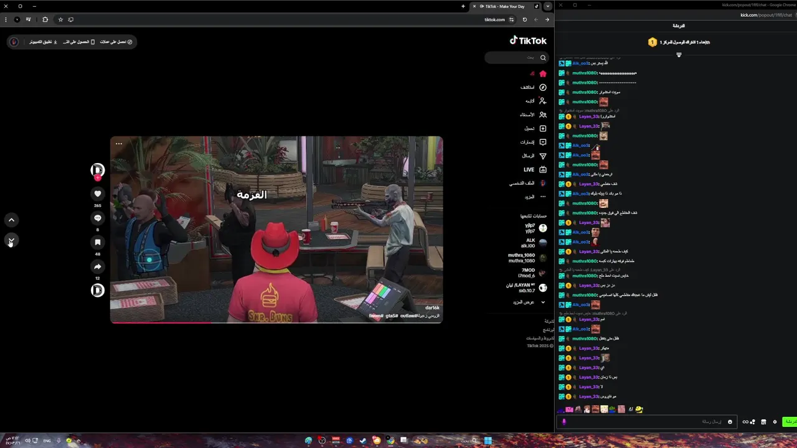This screenshot has height=448, width=797.
Task: Click the TikTok logo
Action: pyautogui.click(x=528, y=40)
